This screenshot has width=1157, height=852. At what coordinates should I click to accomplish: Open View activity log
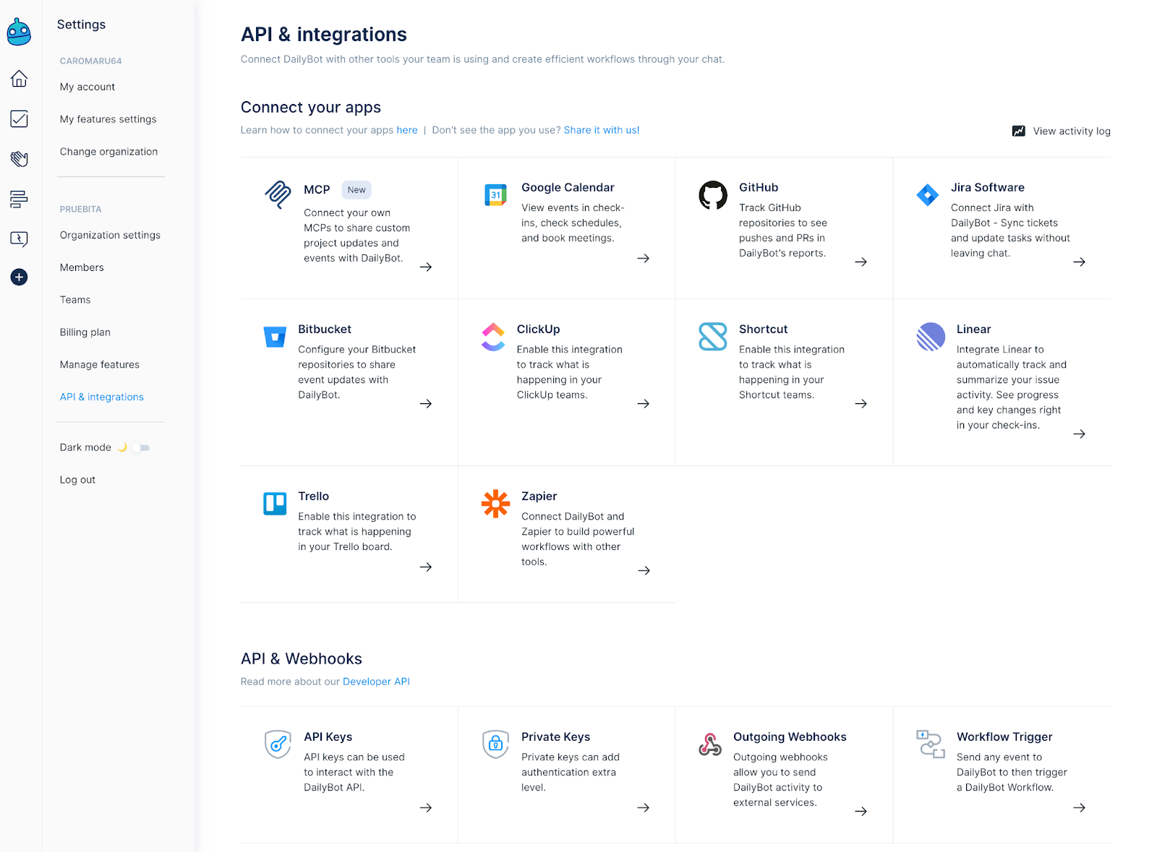(x=1062, y=131)
